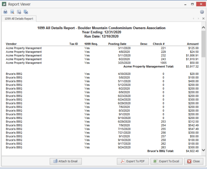Click Acme Property Management Total label
This screenshot has height=169, width=207.
pos(149,66)
